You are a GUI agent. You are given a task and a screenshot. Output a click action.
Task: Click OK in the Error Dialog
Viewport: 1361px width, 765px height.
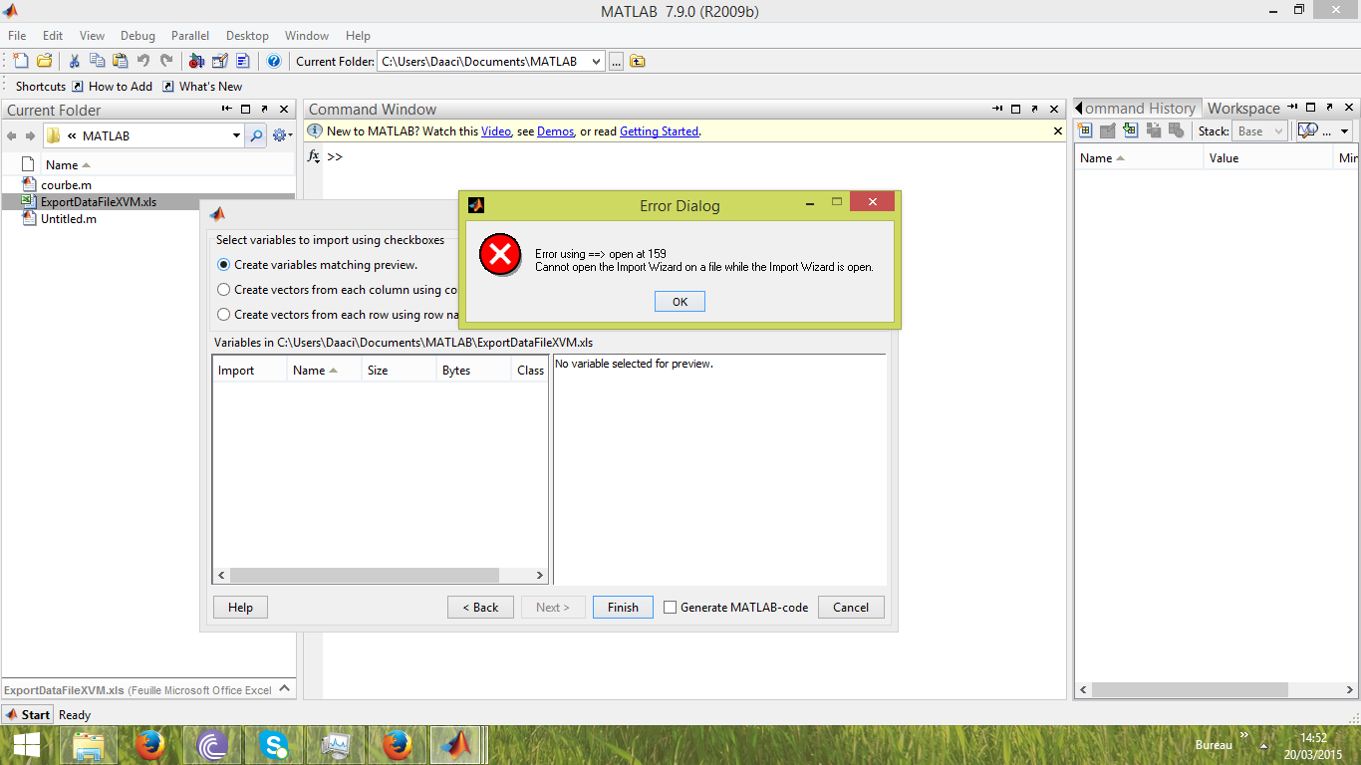[x=680, y=302]
